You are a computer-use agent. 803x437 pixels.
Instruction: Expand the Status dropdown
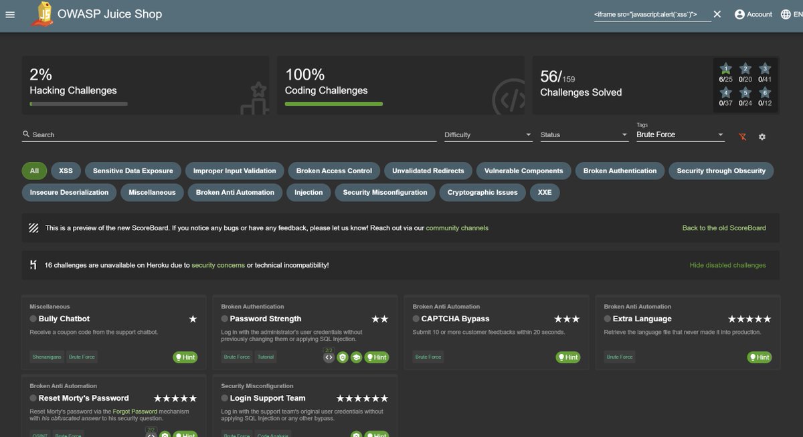584,135
